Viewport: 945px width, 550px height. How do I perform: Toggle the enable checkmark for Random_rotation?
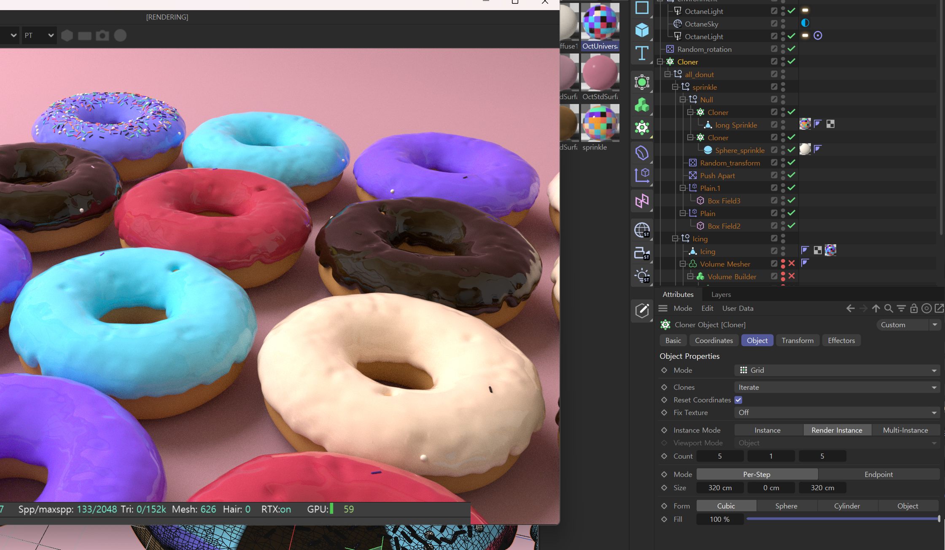[x=792, y=49]
